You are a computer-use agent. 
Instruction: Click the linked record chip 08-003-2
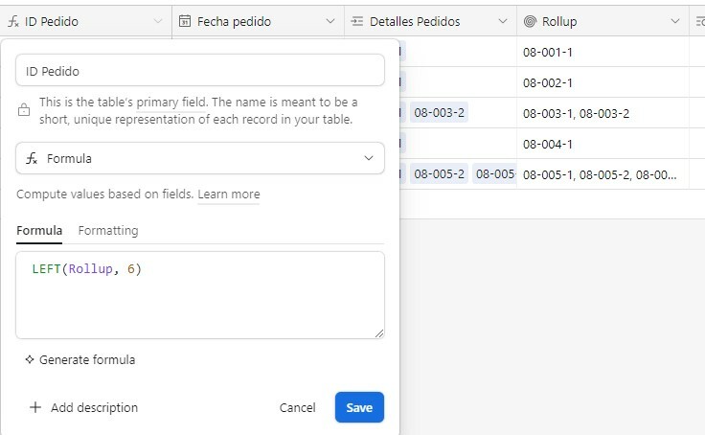439,112
